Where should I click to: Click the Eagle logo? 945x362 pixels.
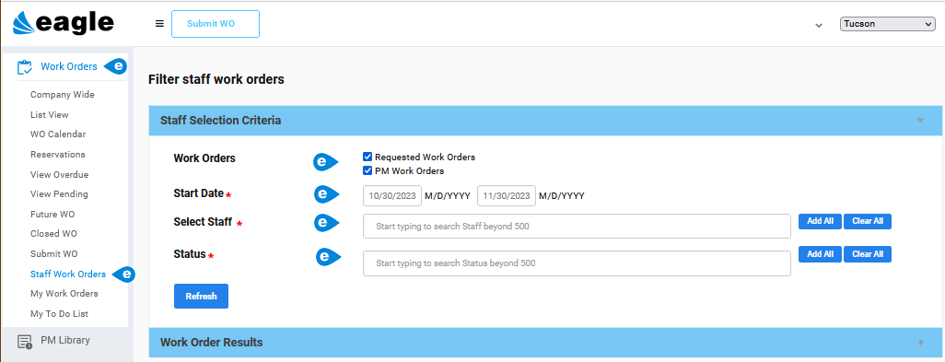(64, 24)
